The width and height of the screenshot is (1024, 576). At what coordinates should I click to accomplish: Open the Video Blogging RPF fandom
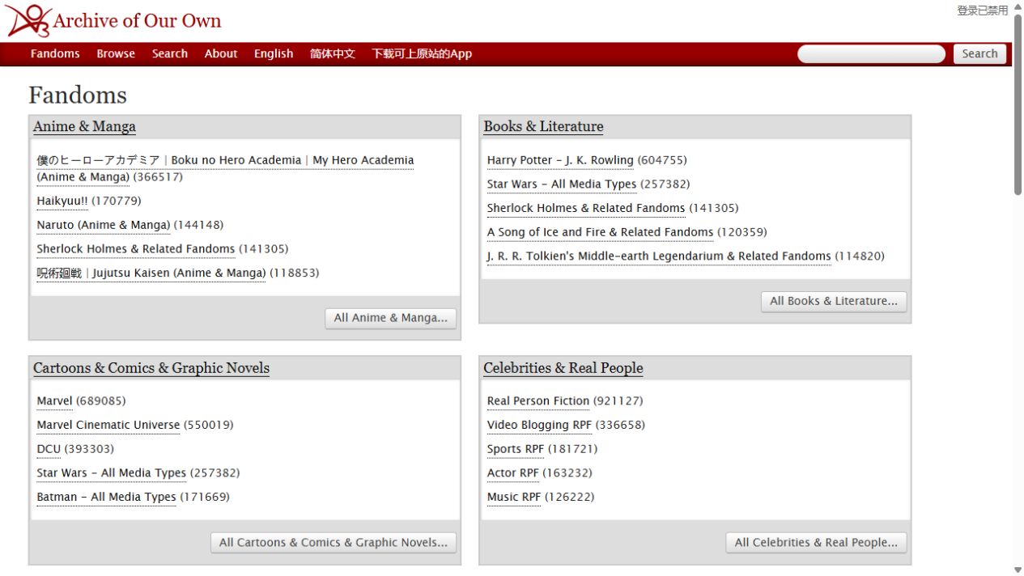click(x=540, y=426)
